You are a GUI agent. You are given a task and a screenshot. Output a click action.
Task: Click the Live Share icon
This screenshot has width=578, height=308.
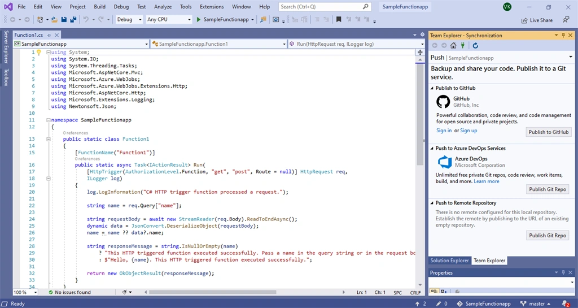(x=524, y=20)
